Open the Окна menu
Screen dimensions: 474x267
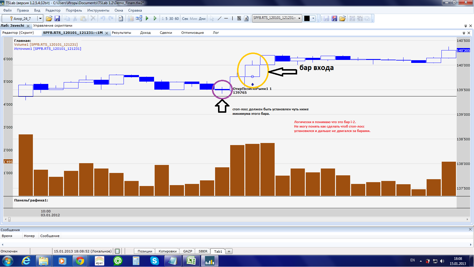pos(119,10)
